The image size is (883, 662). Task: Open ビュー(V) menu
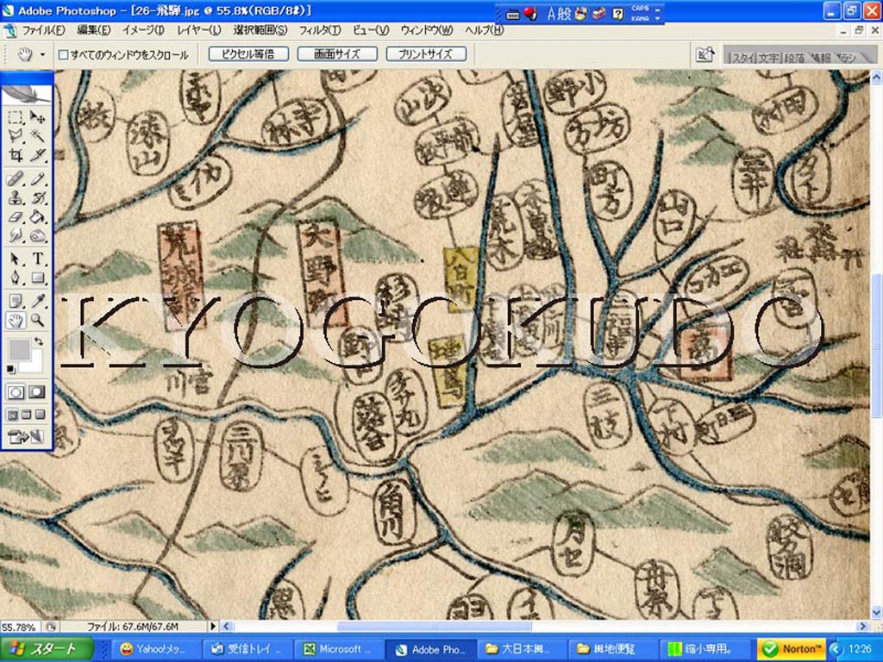(371, 30)
